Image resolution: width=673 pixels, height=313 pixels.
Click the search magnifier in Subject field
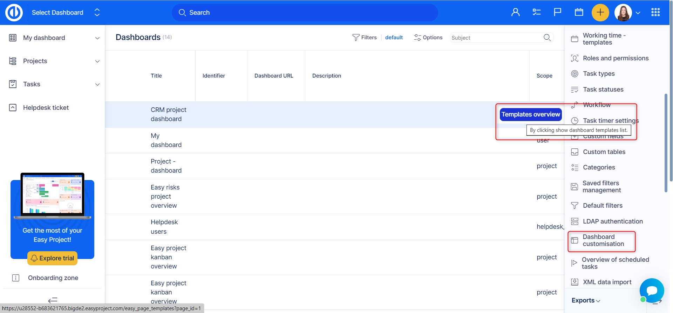[547, 38]
